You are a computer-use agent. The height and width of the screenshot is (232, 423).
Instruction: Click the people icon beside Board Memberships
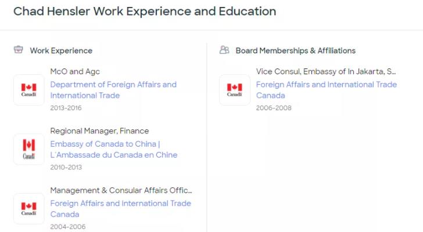224,50
